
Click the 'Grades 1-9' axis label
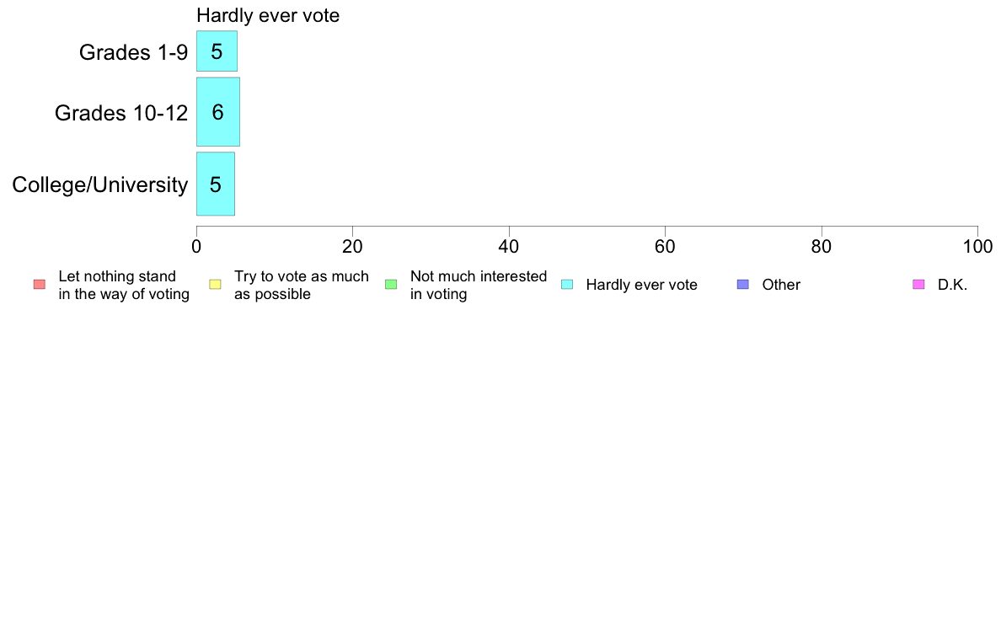133,51
